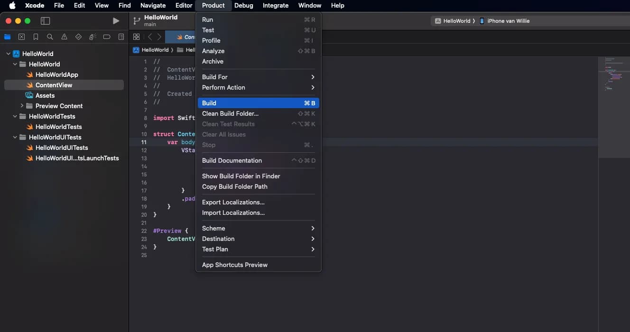The height and width of the screenshot is (332, 630).
Task: Switch to the Find navigator magnifier
Action: (50, 37)
